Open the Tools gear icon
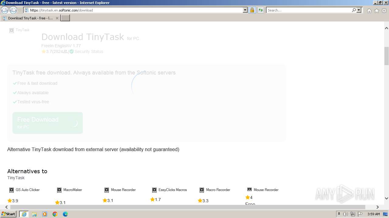389x218 pixels. [x=384, y=11]
